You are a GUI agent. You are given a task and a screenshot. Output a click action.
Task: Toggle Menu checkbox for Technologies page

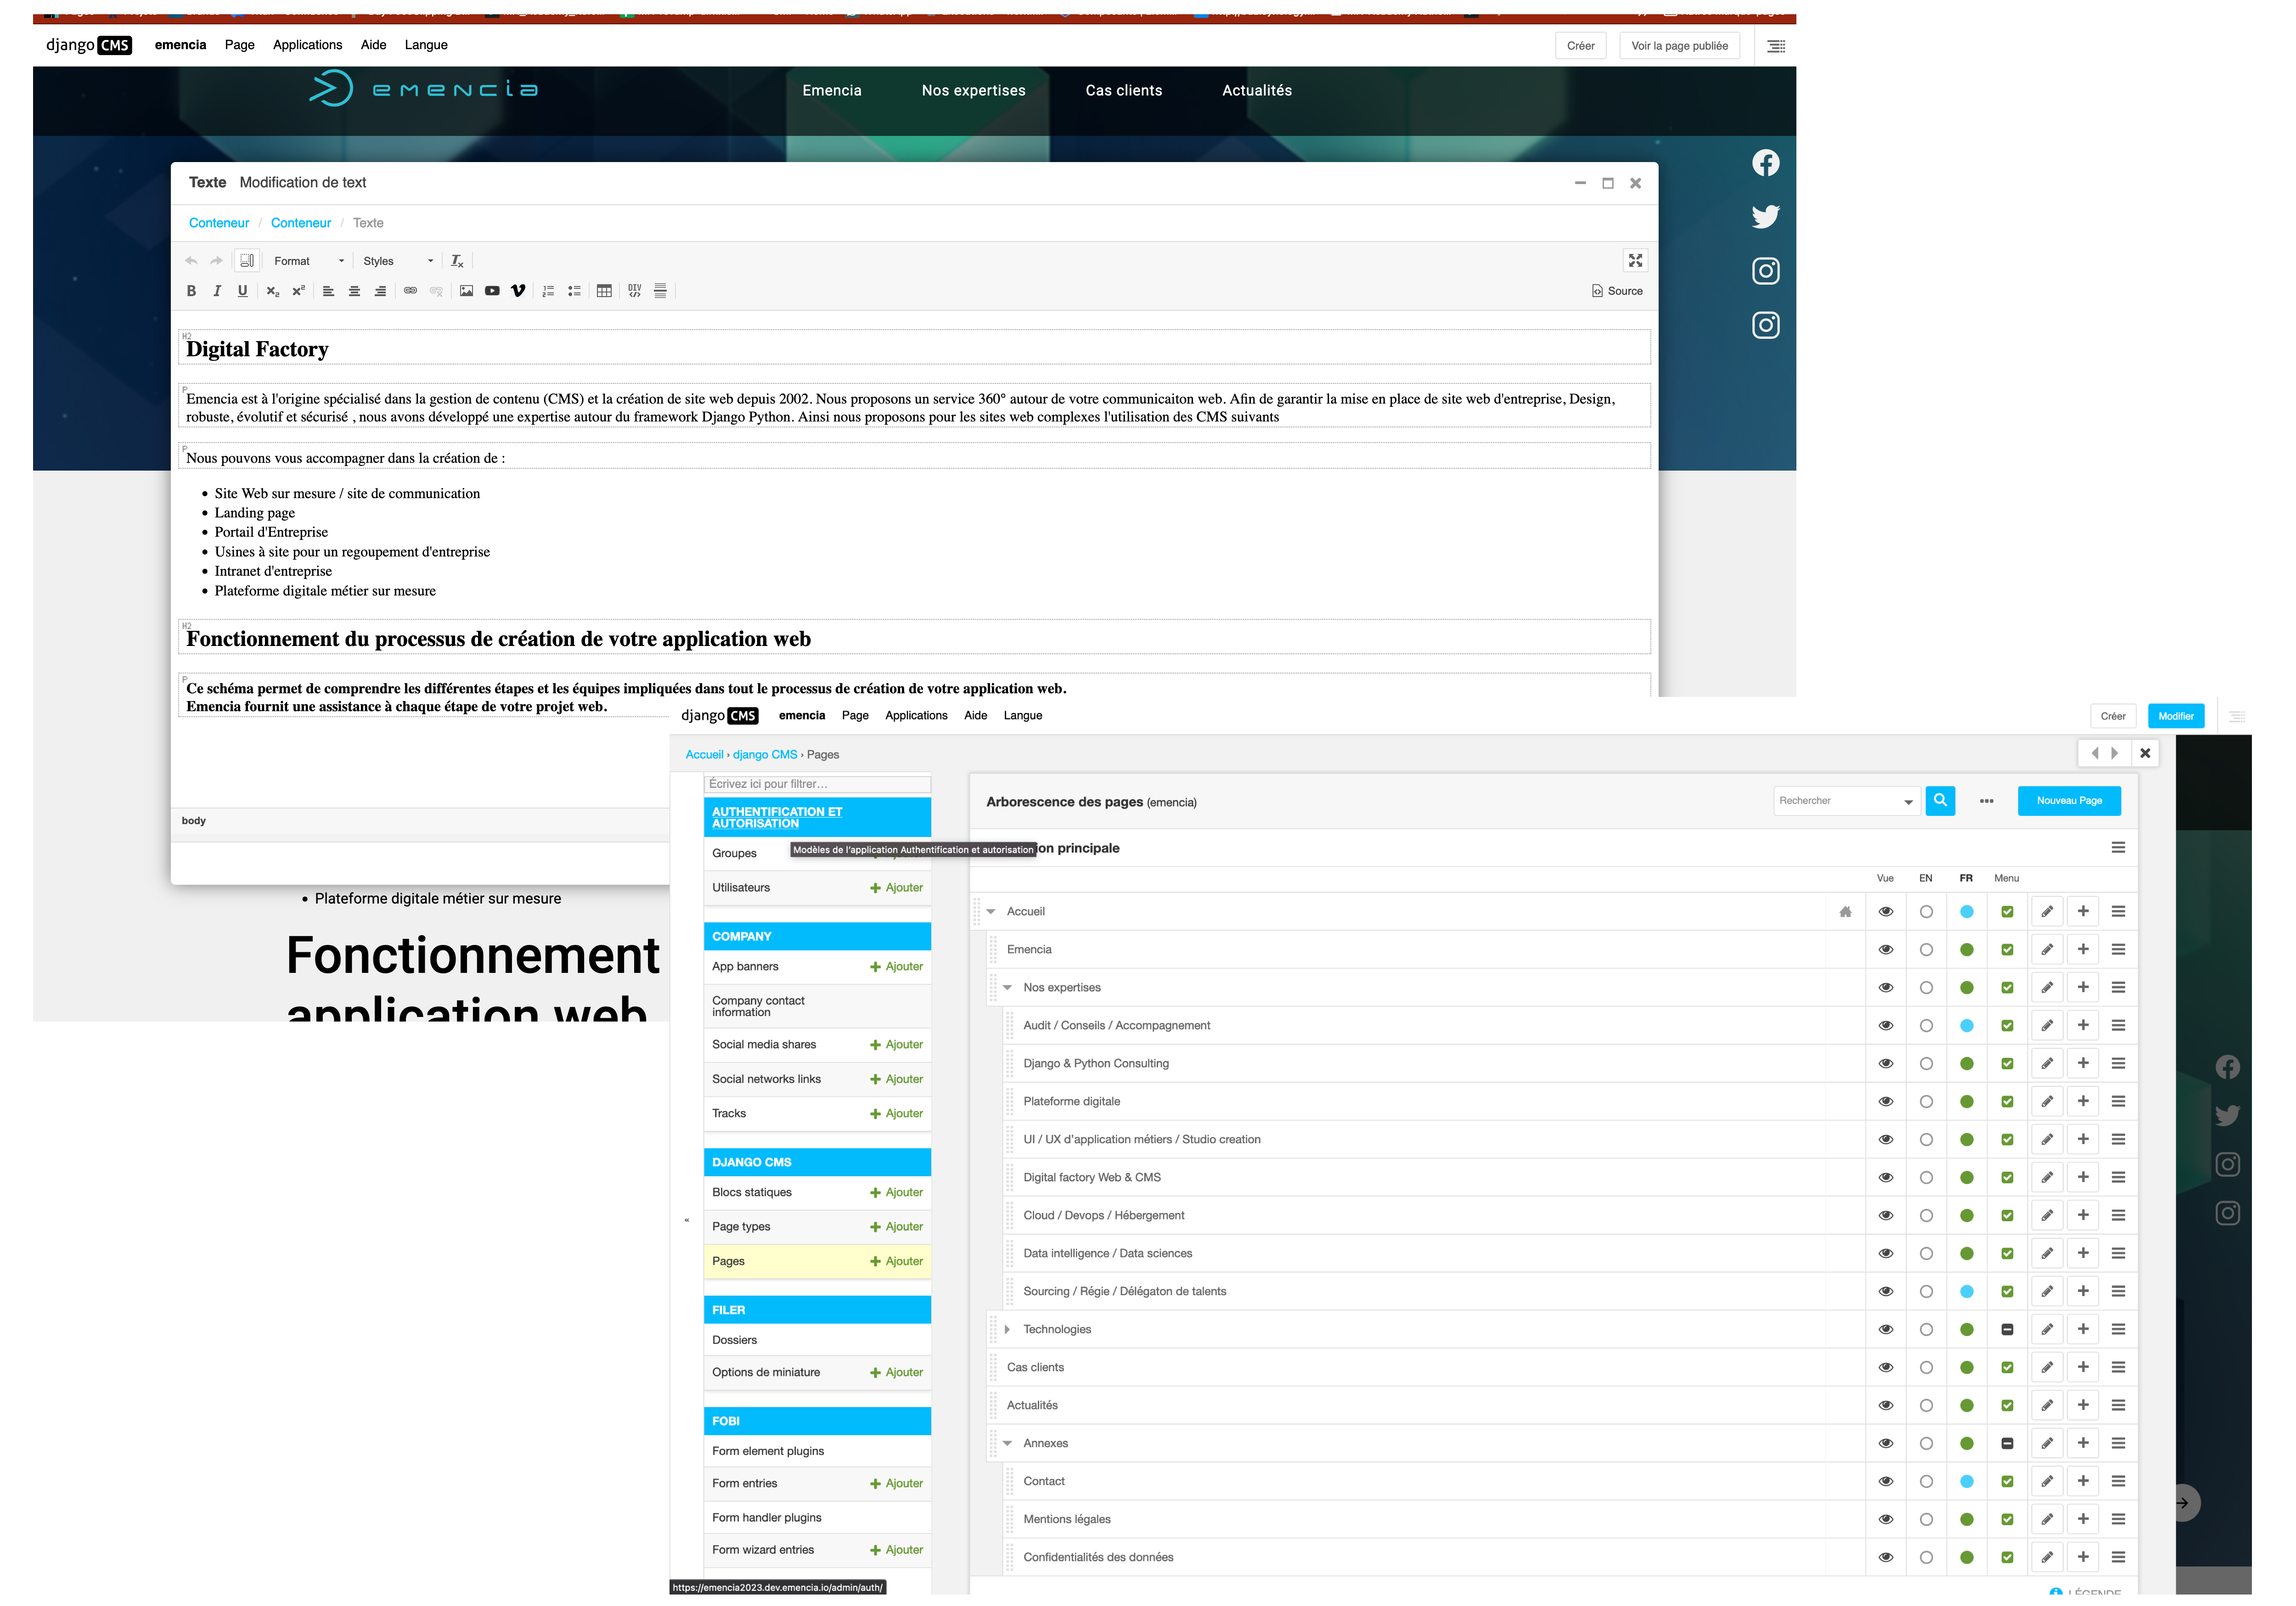click(2007, 1330)
